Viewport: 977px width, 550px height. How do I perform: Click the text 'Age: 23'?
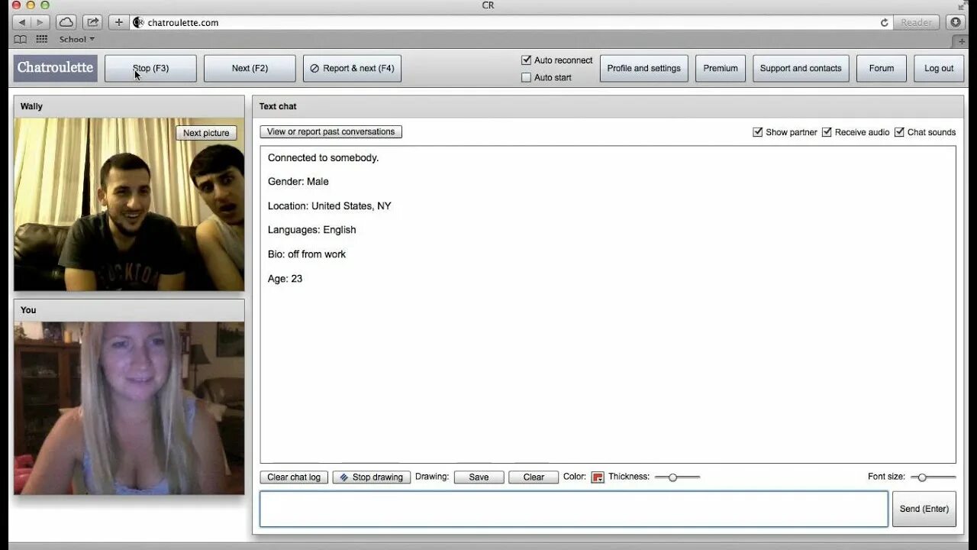[285, 278]
